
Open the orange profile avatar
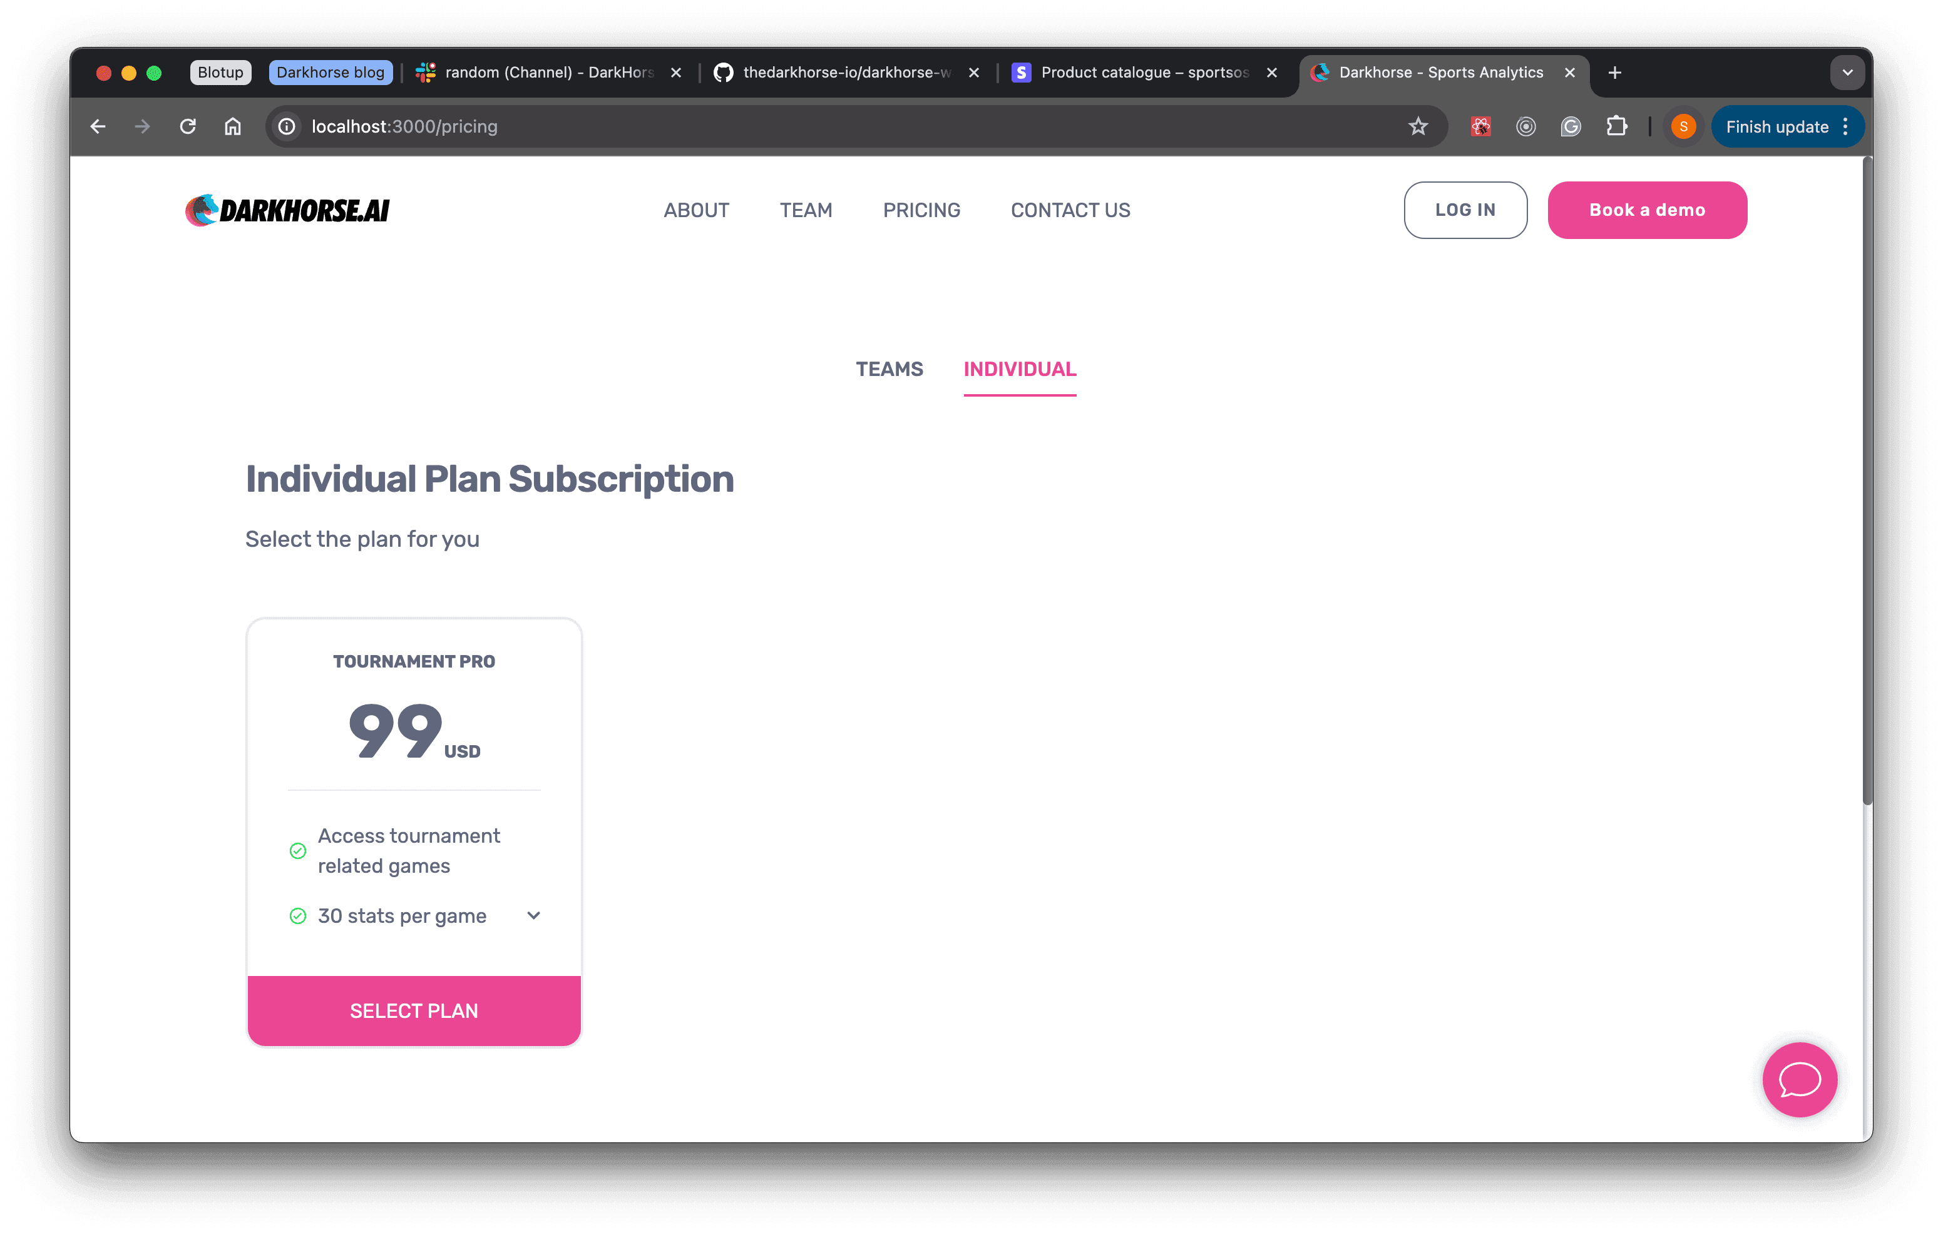[1683, 126]
